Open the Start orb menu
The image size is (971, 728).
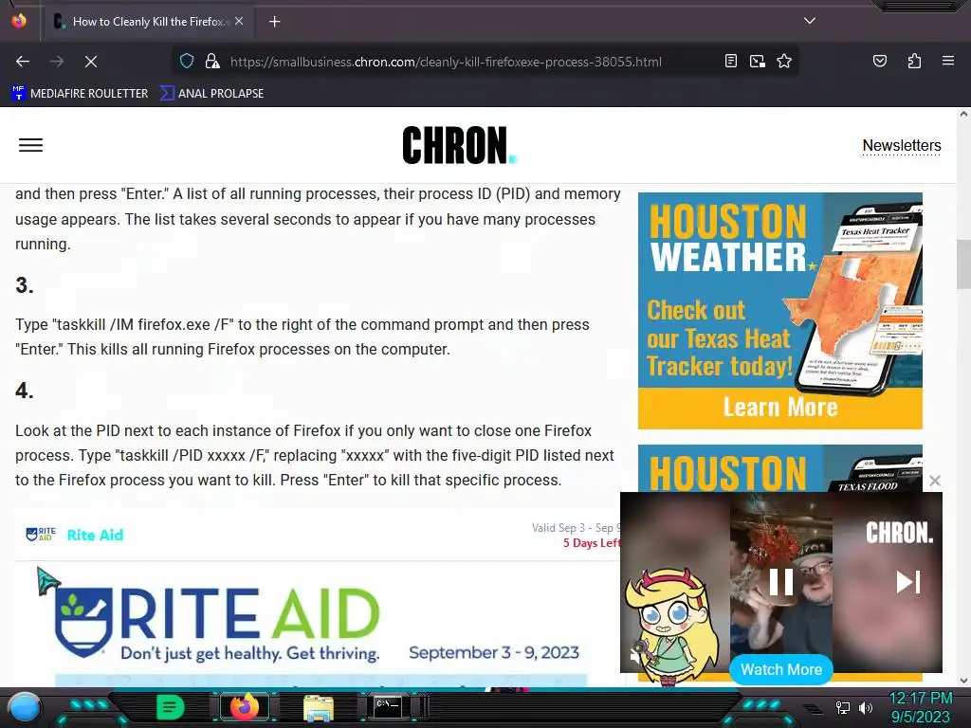tap(25, 707)
